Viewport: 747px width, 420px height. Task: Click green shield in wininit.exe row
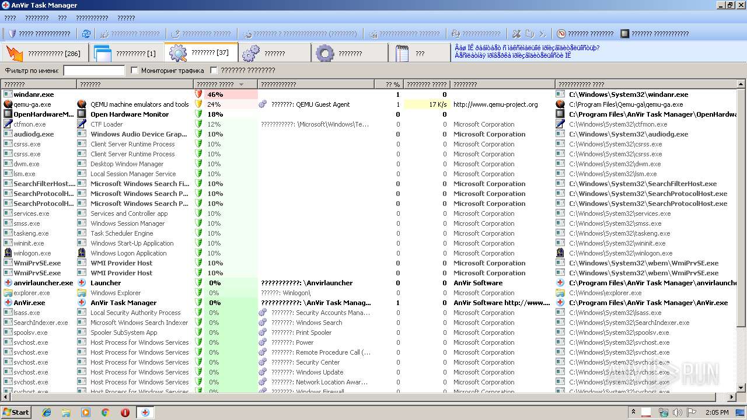coord(199,243)
